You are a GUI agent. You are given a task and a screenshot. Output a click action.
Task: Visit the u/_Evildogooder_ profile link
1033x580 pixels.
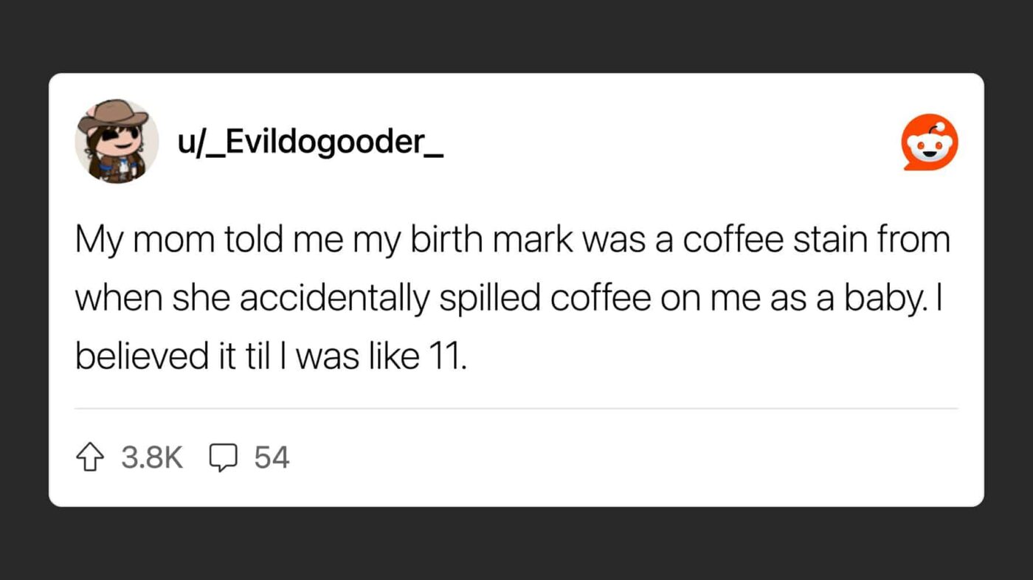coord(309,142)
